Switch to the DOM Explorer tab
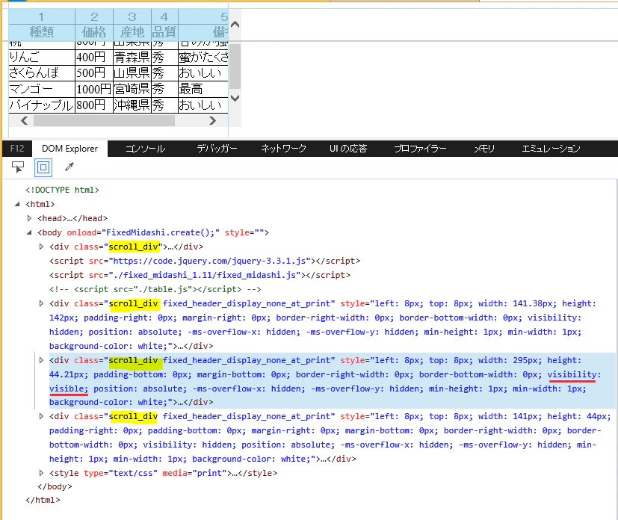Viewport: 618px width, 520px height. click(x=69, y=149)
